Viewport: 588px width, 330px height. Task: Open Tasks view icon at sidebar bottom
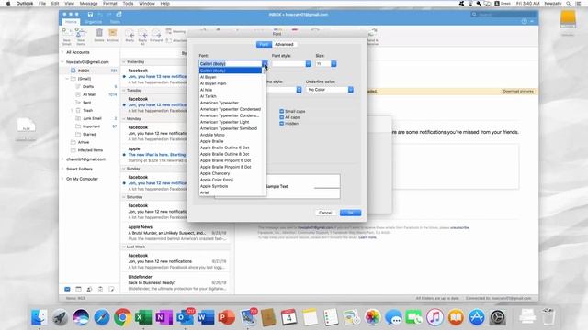tap(100, 289)
